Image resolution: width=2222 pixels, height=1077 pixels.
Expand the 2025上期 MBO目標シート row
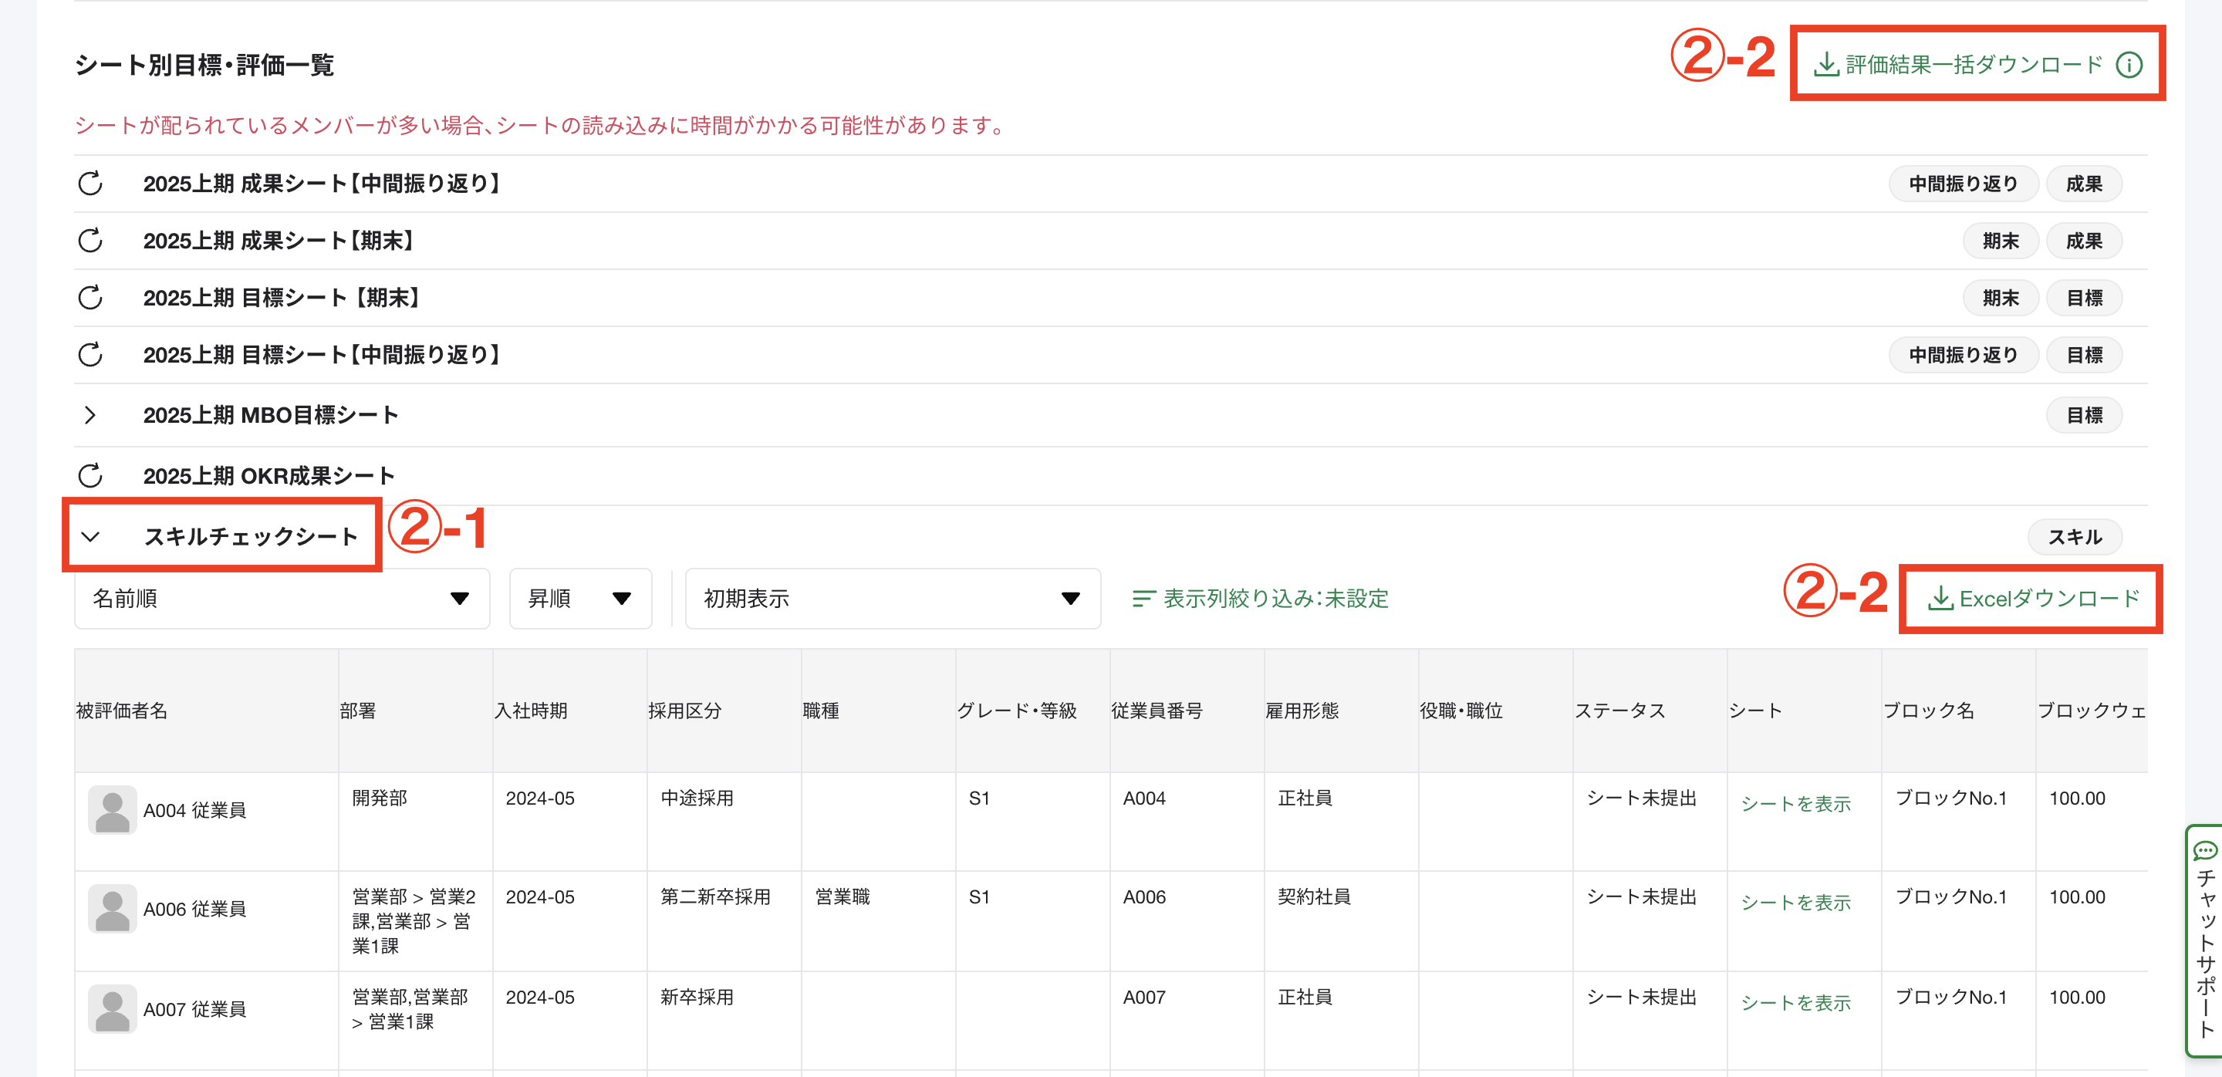[x=90, y=415]
